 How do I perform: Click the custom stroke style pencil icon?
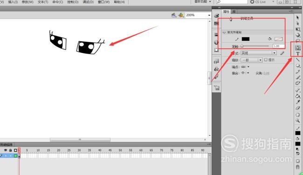[282, 53]
